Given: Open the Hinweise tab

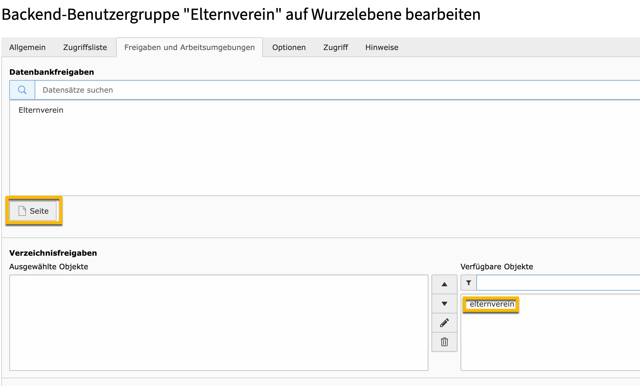Looking at the screenshot, I should coord(381,47).
